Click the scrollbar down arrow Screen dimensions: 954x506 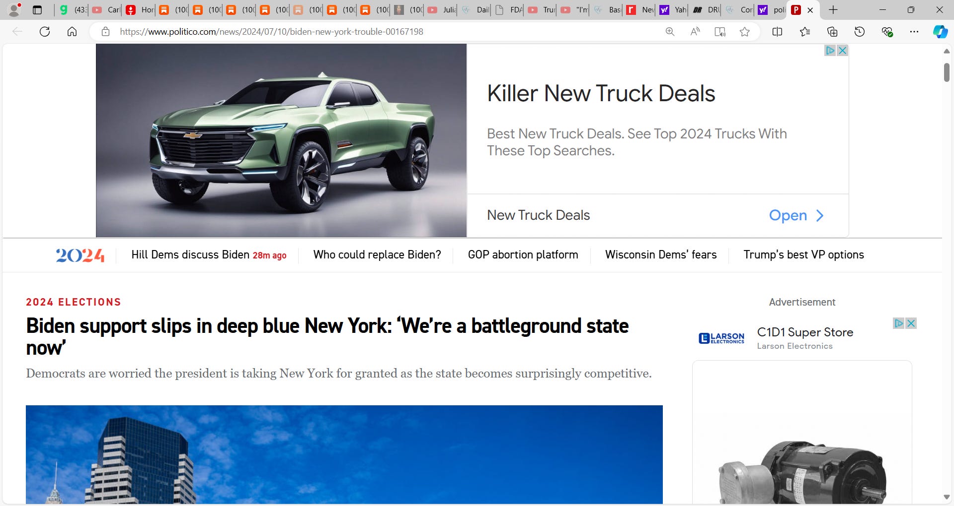click(x=947, y=497)
